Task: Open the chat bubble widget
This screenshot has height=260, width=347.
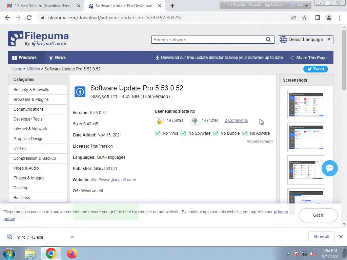Action: [329, 168]
